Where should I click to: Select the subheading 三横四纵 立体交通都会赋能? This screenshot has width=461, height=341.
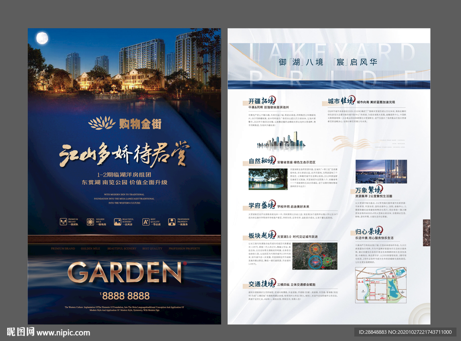click(x=296, y=285)
